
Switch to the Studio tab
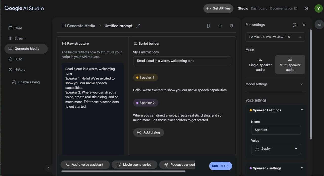pos(243,8)
